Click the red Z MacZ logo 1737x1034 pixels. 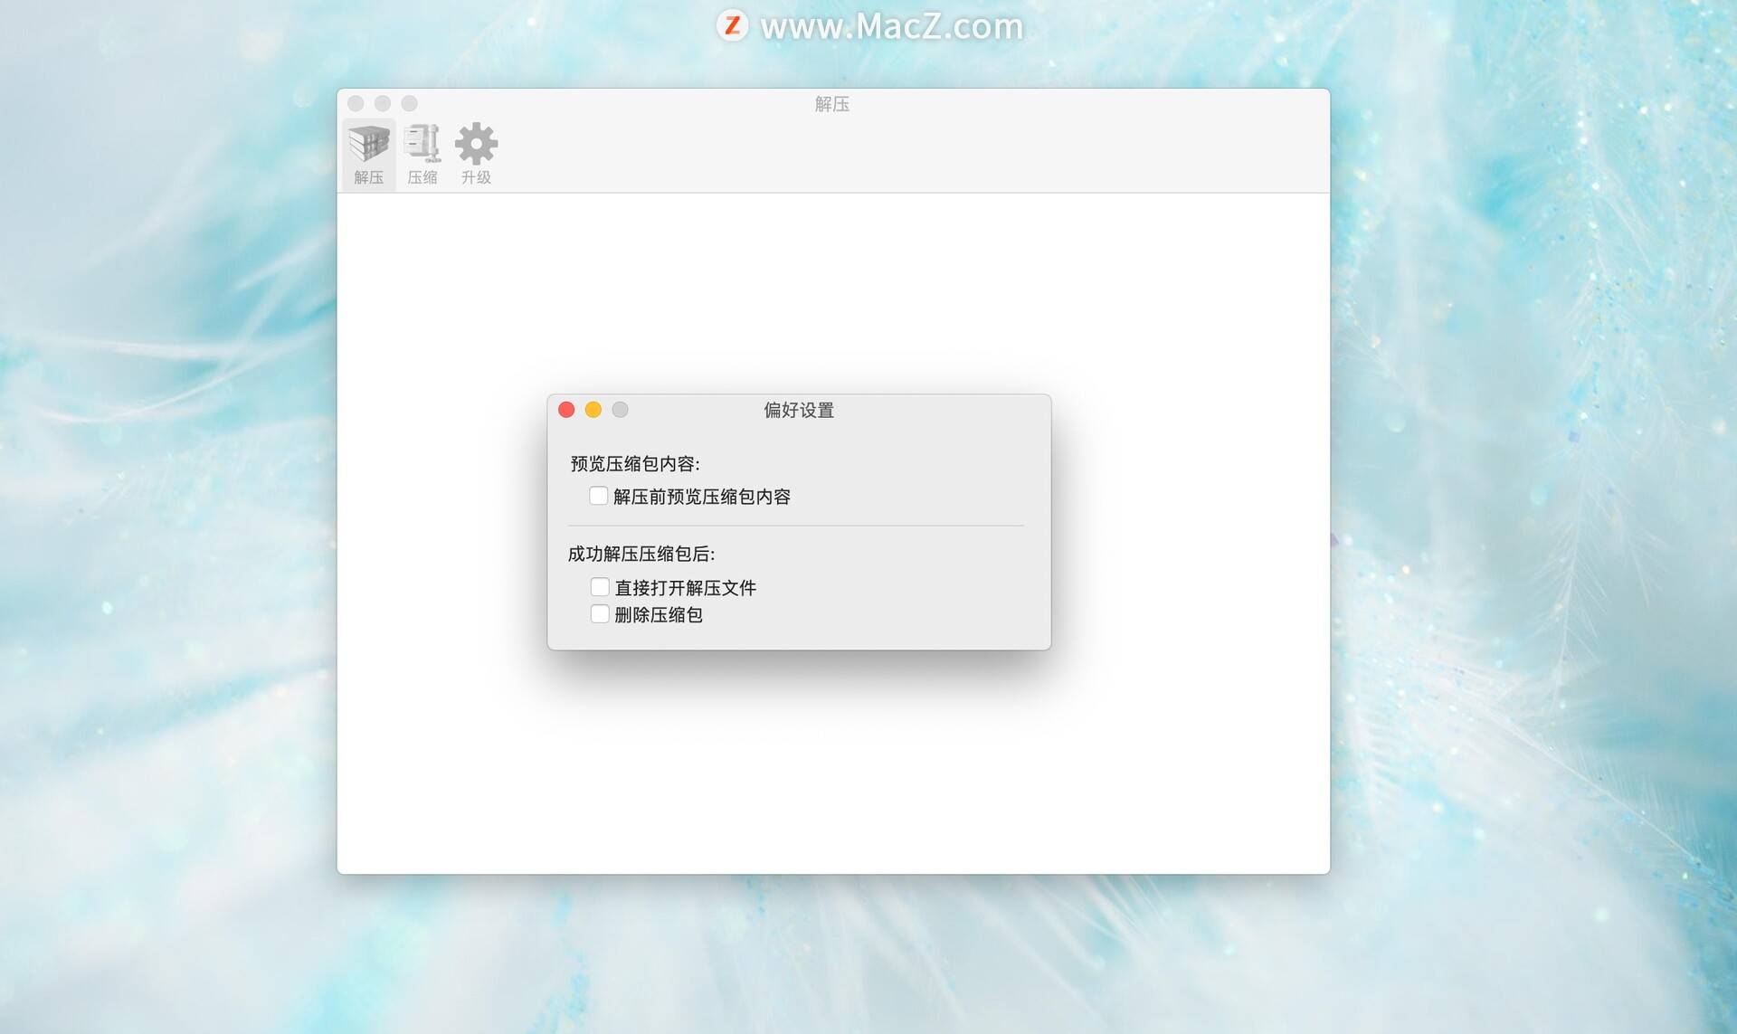click(x=732, y=25)
